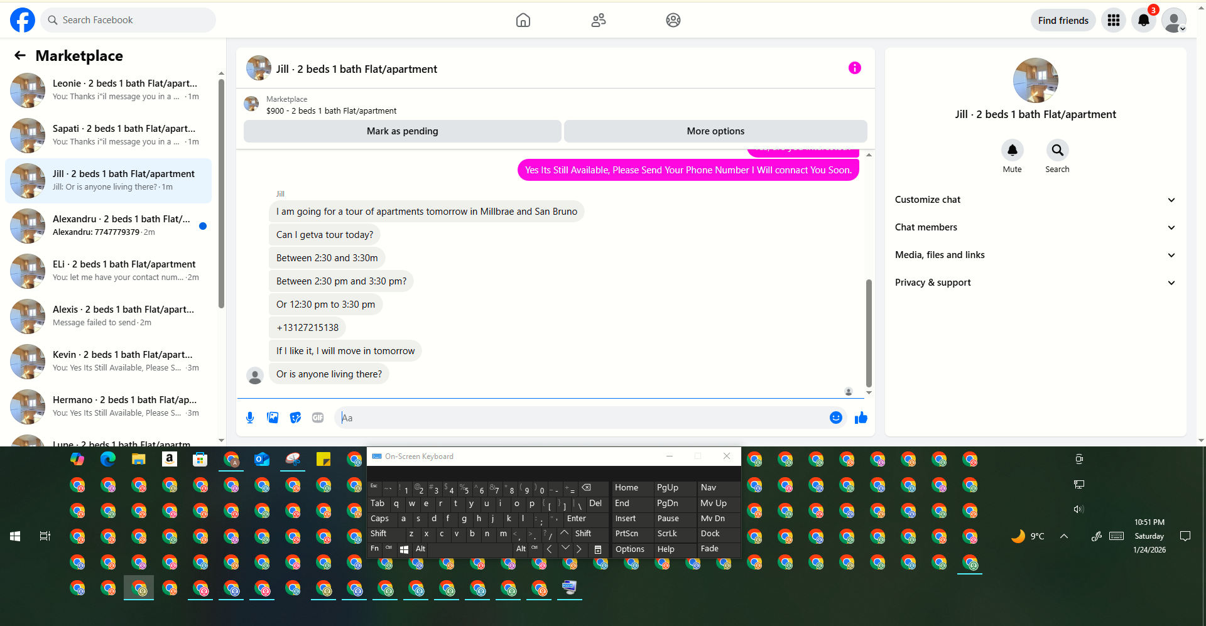Launch Microsoft Edge from taskbar
The height and width of the screenshot is (626, 1206).
[x=108, y=459]
